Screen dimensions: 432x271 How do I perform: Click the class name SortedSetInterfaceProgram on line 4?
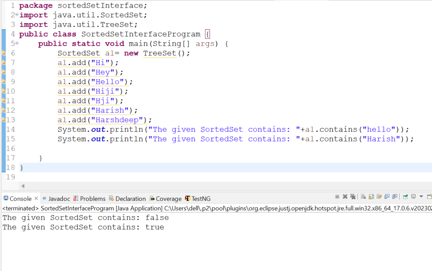point(141,34)
